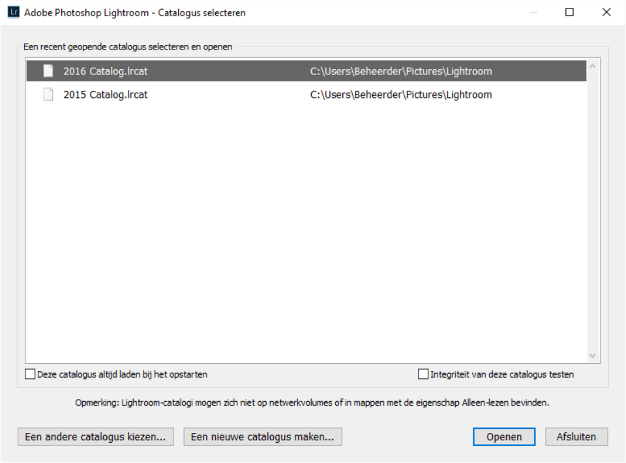Close the Catalogus selecteren dialog
The height and width of the screenshot is (463, 626).
click(x=606, y=12)
